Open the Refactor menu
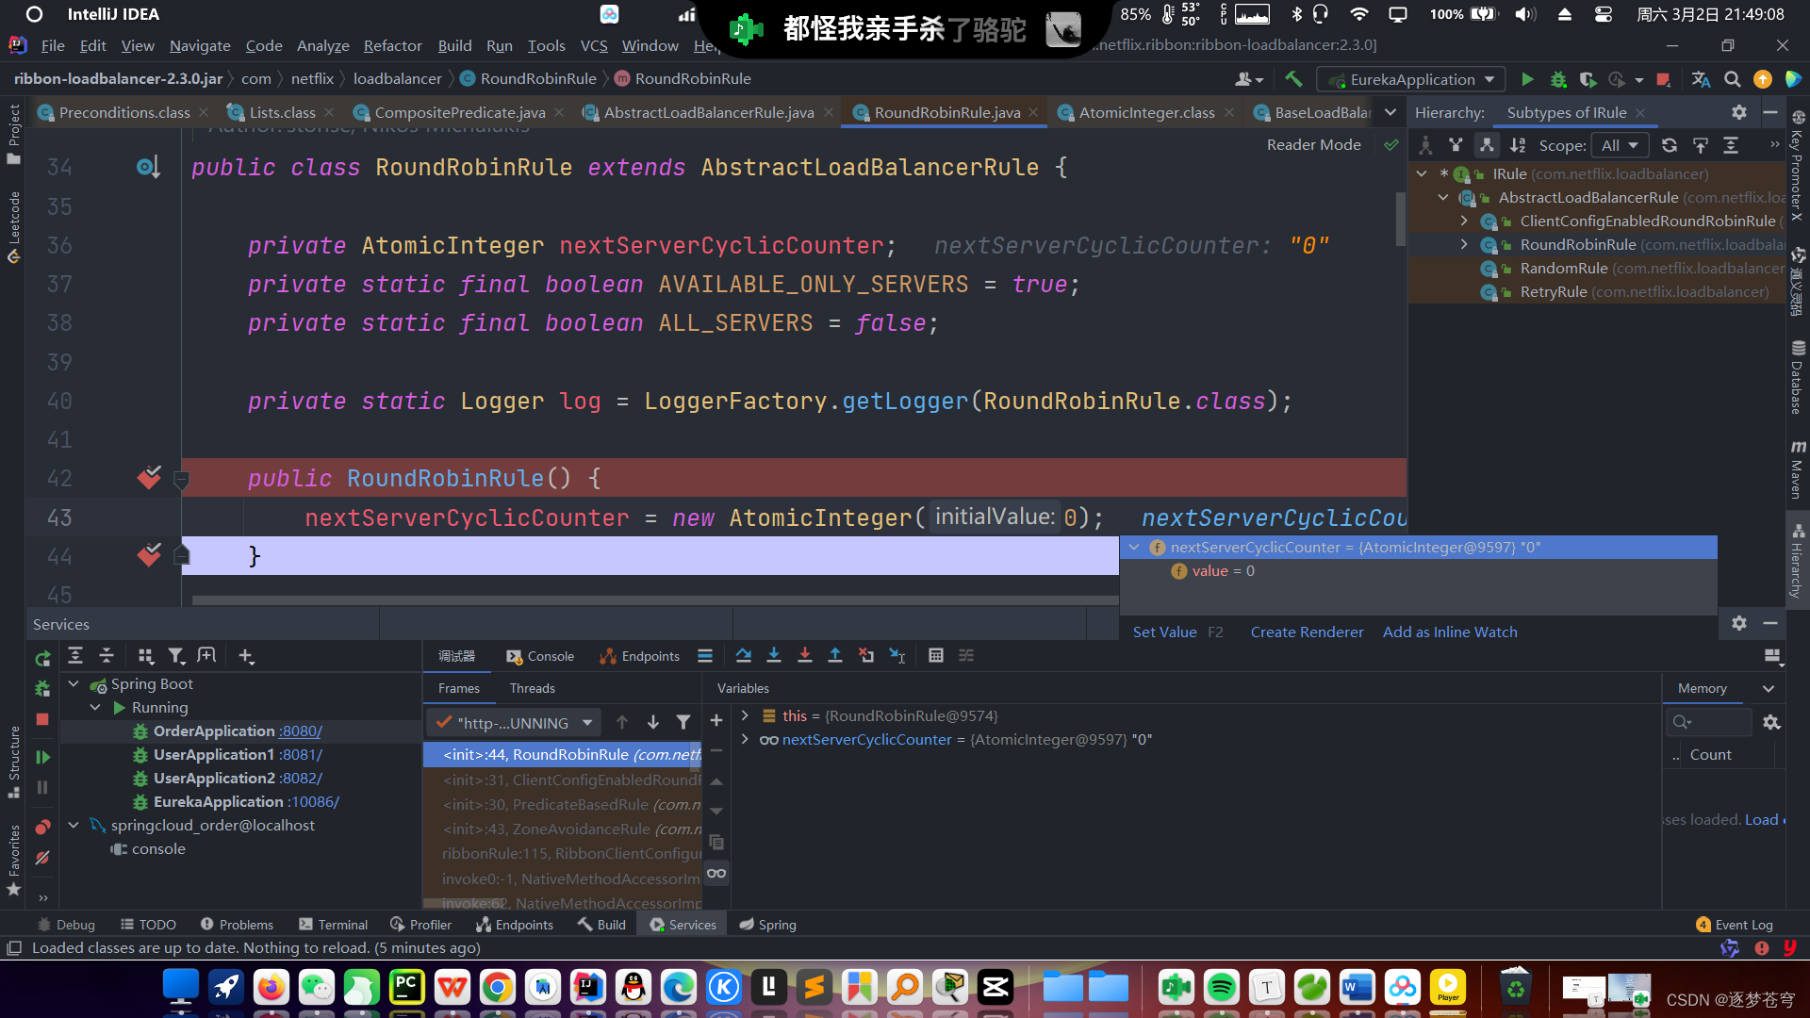The width and height of the screenshot is (1810, 1018). click(392, 45)
